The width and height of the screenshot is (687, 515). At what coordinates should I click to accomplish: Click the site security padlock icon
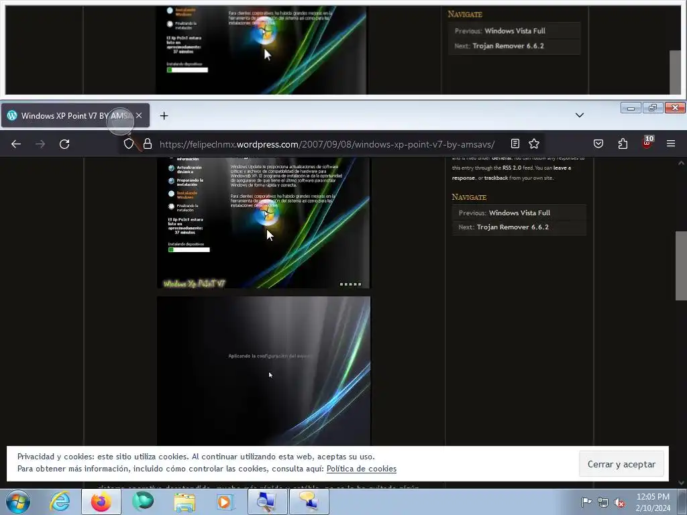coord(148,144)
